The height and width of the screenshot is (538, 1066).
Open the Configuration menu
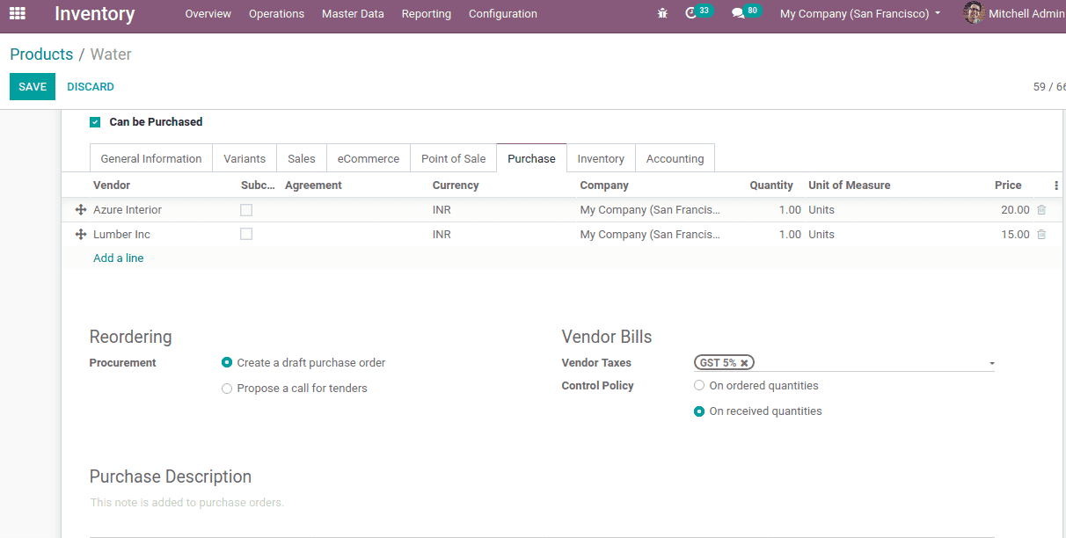click(503, 14)
